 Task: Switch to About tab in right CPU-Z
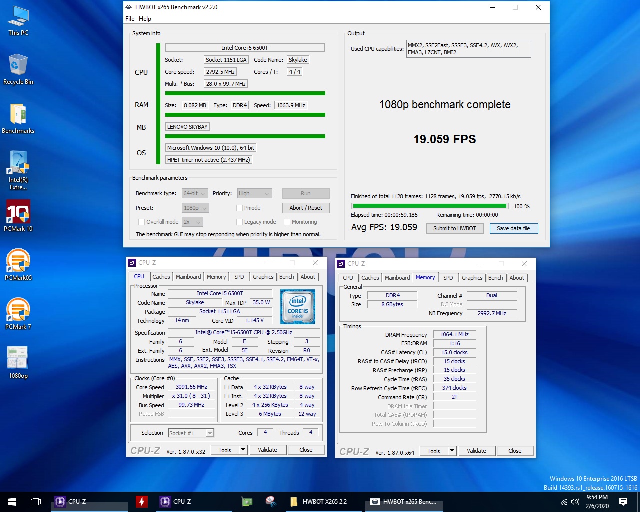pos(517,278)
